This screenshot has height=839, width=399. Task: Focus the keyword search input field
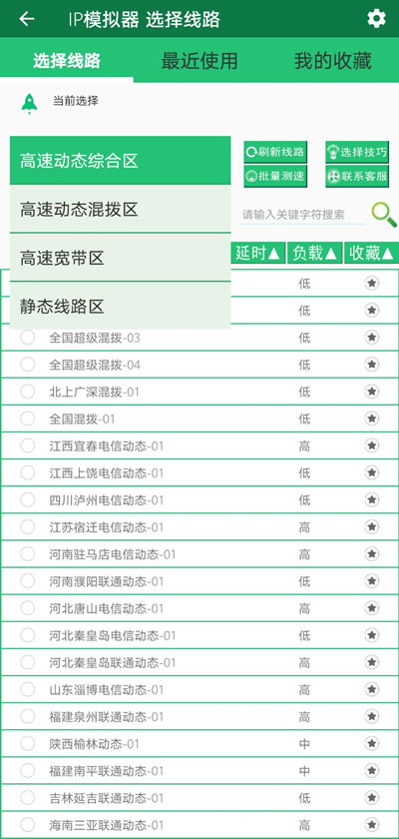click(x=303, y=215)
